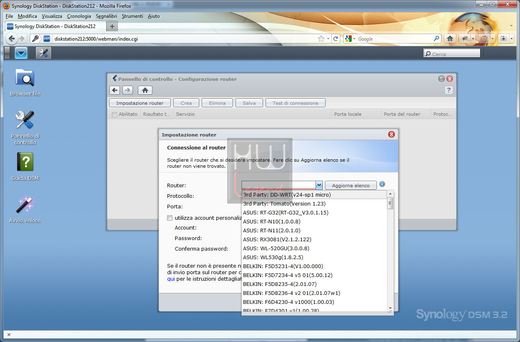Click the Crea button
520x342 pixels.
coord(186,103)
